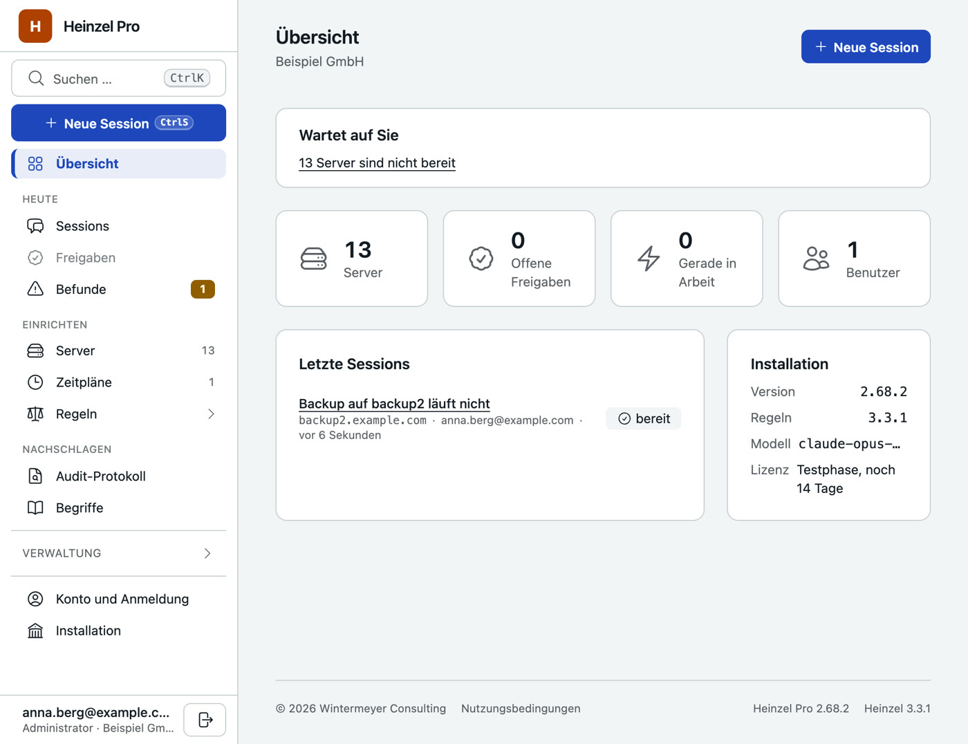Click the Suchen search field

click(119, 78)
